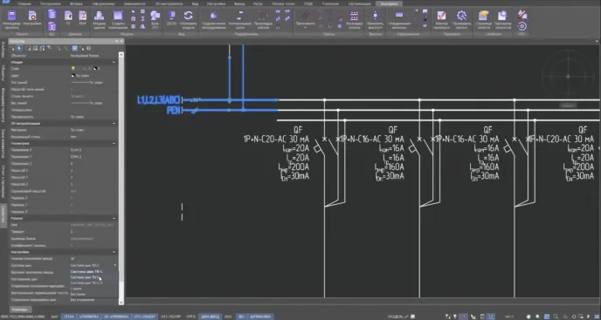Click the view compass navigator in drawing area
Screen dimensions: 601x320
pyautogui.click(x=568, y=76)
